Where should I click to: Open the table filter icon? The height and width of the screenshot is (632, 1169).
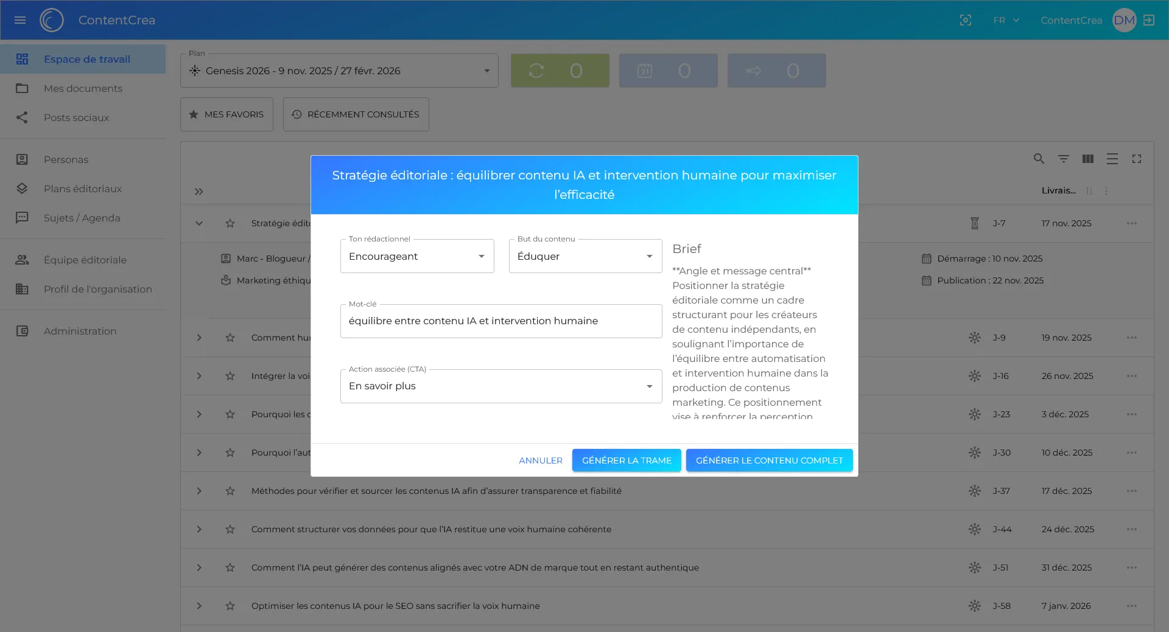tap(1063, 159)
